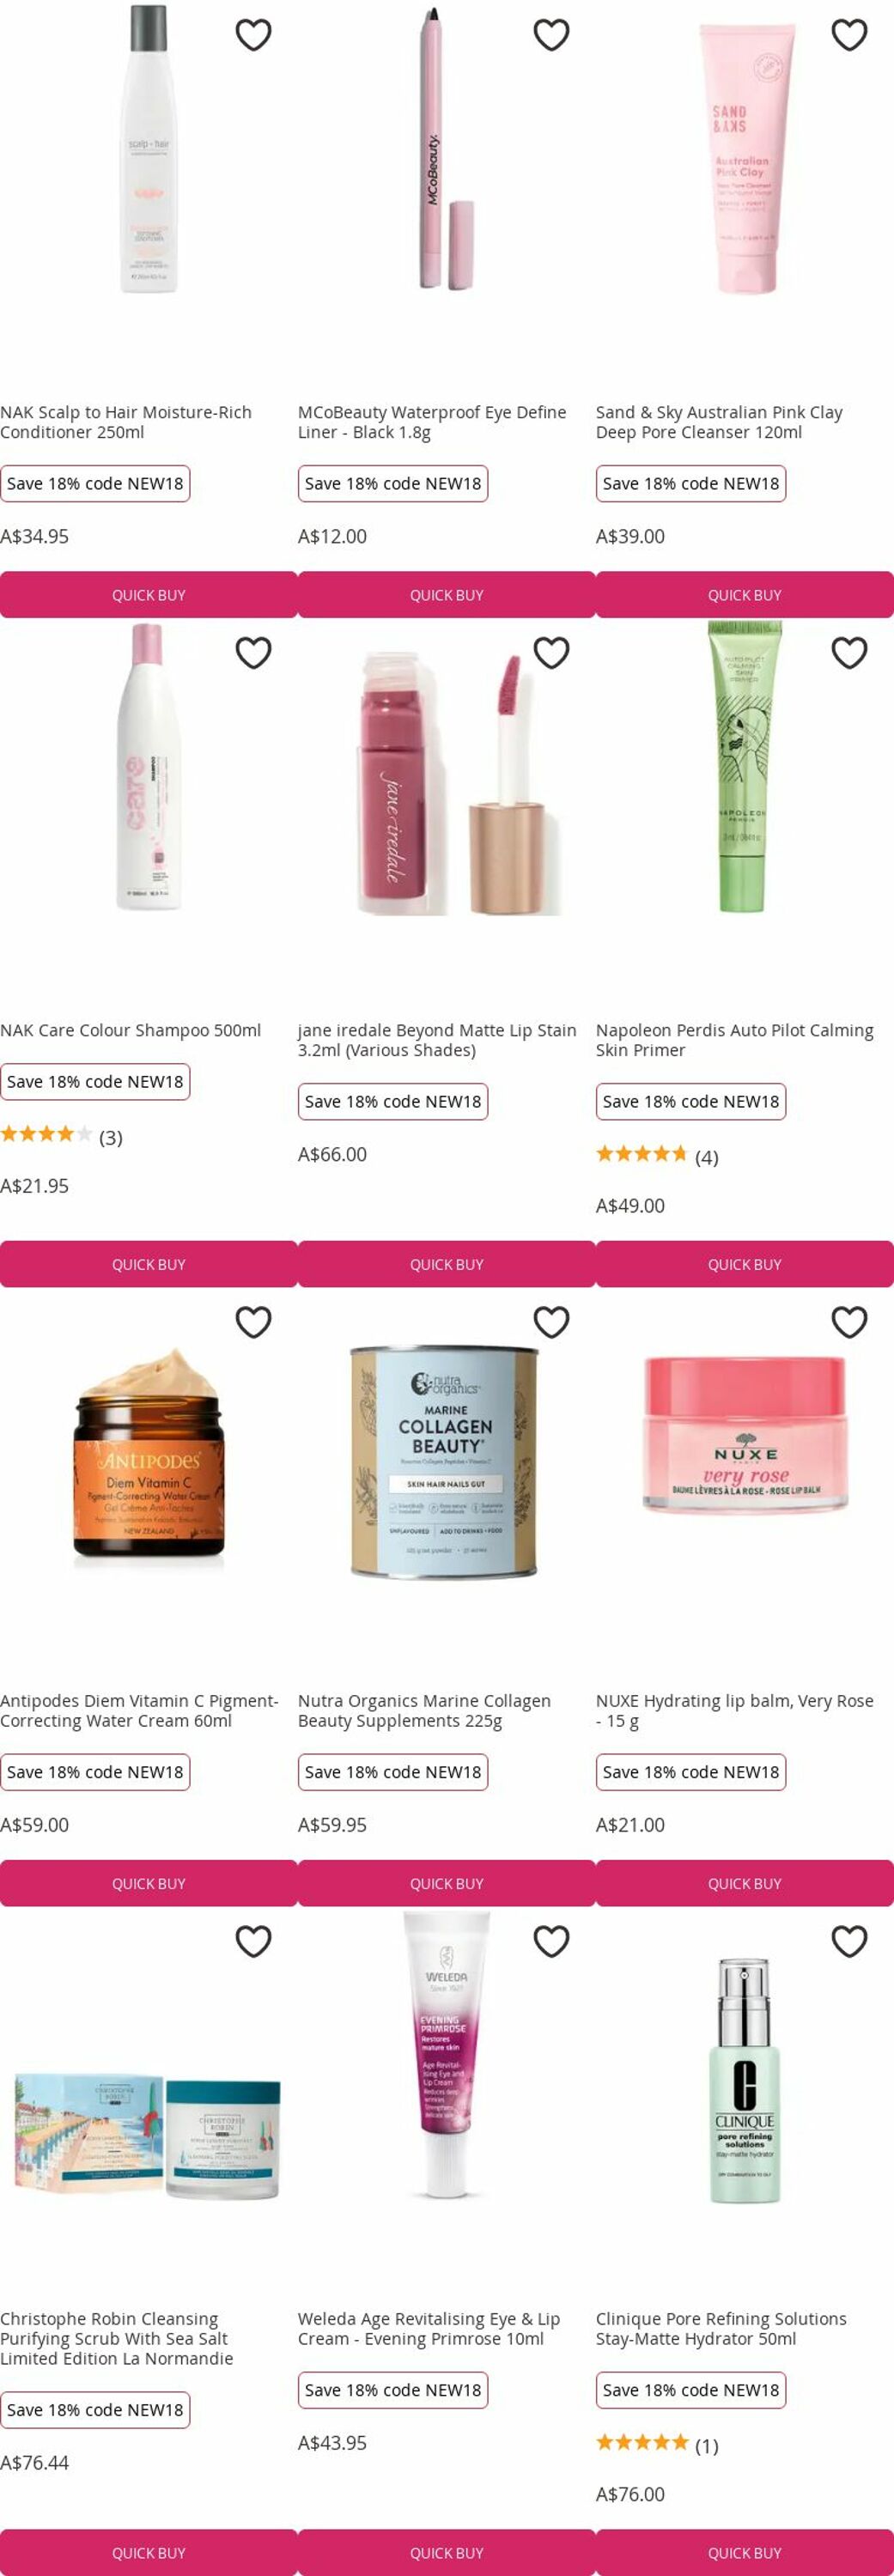Heart the NUXE Very Rose lip balm
894x2576 pixels.
849,1322
